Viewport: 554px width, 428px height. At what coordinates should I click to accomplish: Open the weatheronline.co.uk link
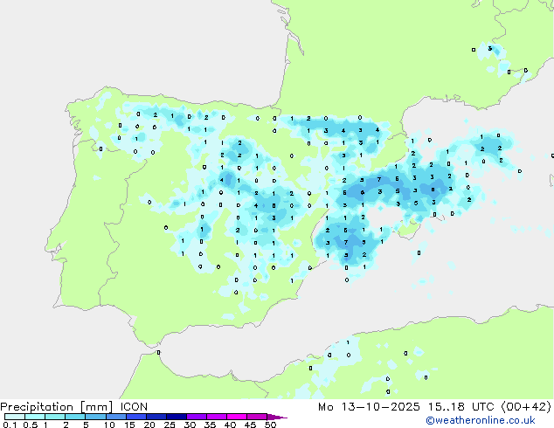481,420
